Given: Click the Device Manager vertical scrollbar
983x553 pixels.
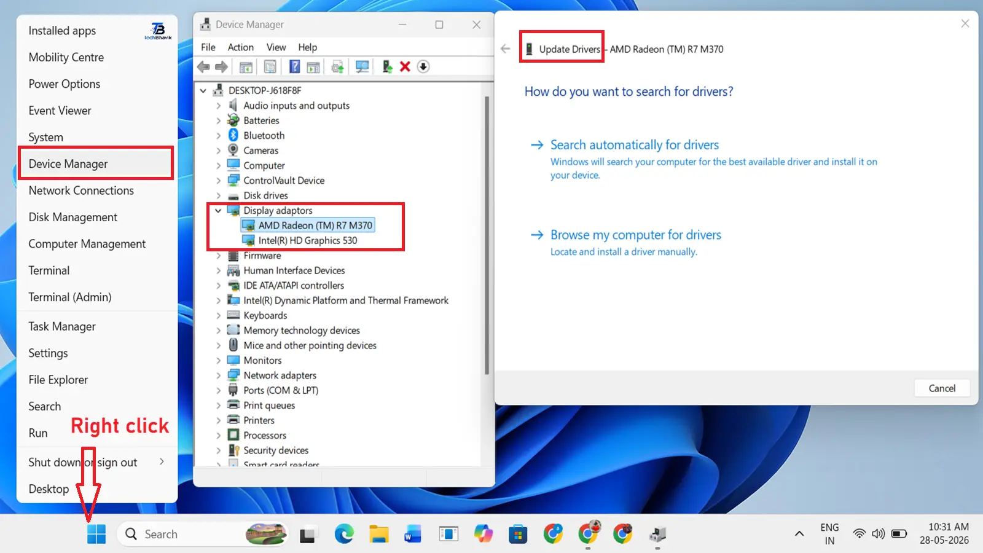Looking at the screenshot, I should 487,235.
